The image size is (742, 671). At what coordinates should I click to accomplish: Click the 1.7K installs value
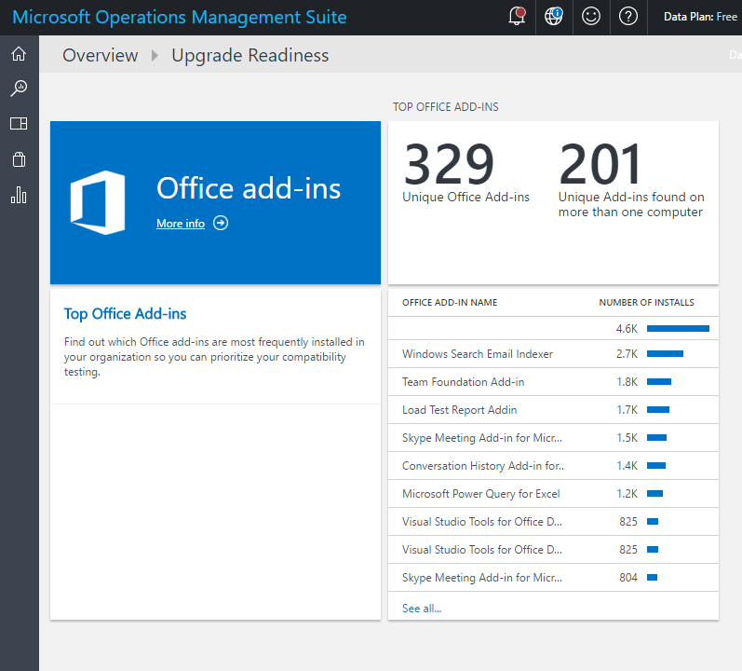coord(627,410)
